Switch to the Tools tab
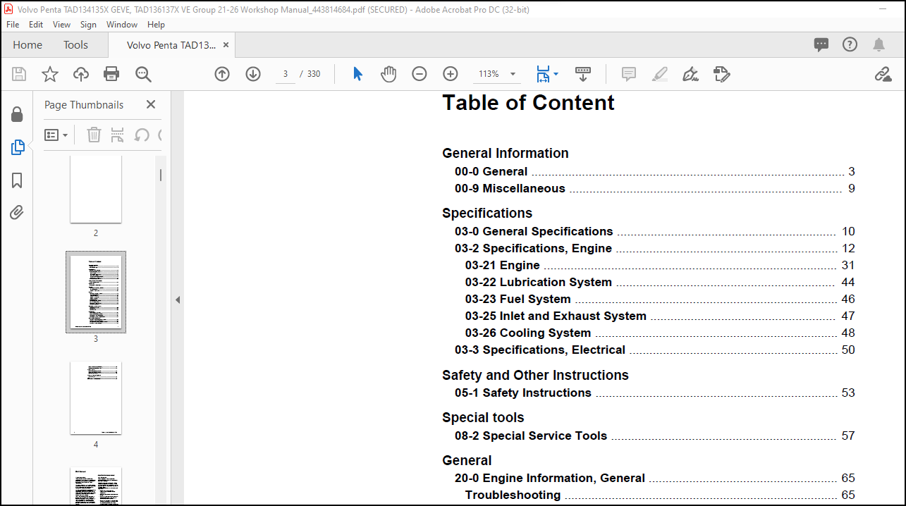Image resolution: width=906 pixels, height=506 pixels. 75,44
